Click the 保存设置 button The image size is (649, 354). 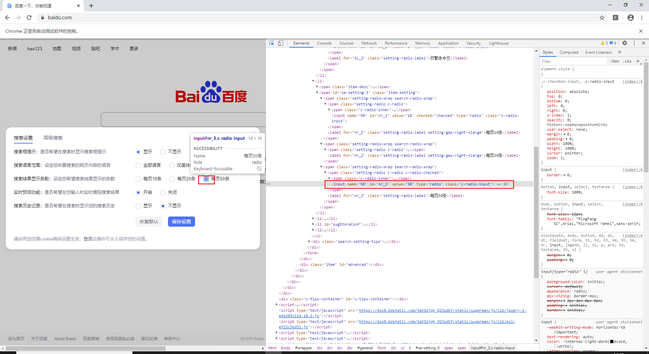coord(181,222)
